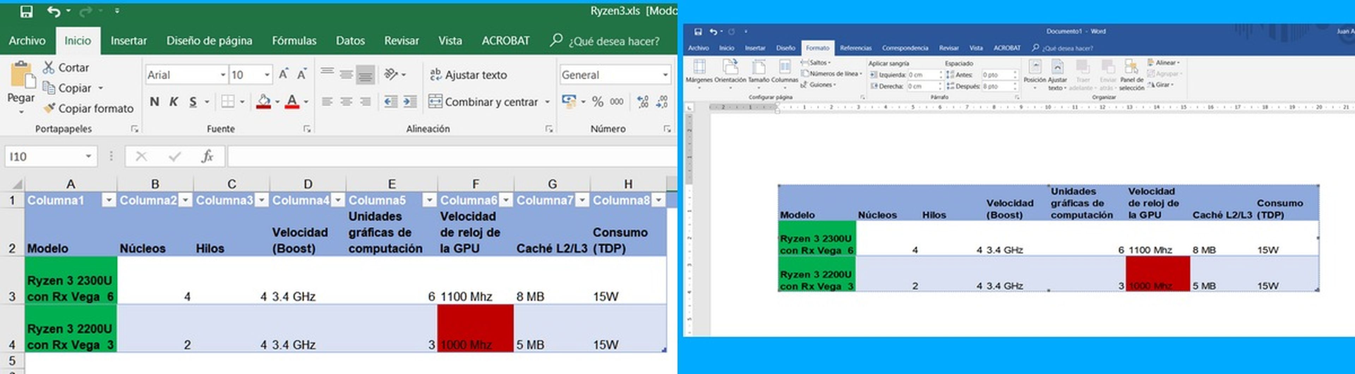Click the percent style icon
This screenshot has width=1355, height=374.
(x=597, y=101)
